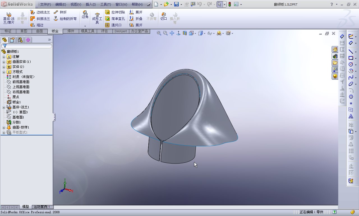Select the 边线法兰 edge flange tool
The image size is (359, 216).
40,12
